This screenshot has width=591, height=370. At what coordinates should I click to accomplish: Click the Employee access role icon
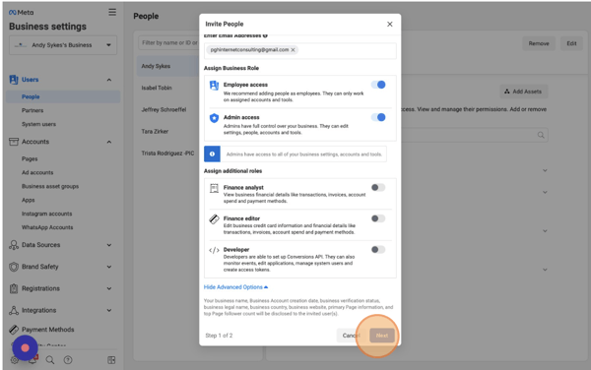pyautogui.click(x=214, y=86)
